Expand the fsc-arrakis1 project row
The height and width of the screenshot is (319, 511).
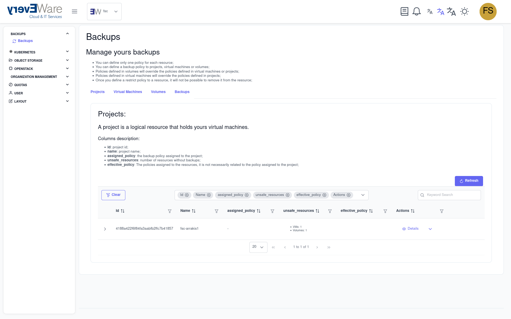point(105,229)
